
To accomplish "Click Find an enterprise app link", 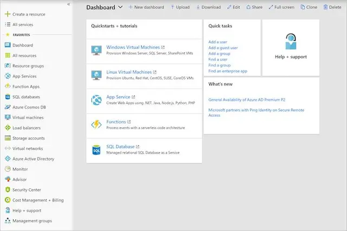I will 228,71.
